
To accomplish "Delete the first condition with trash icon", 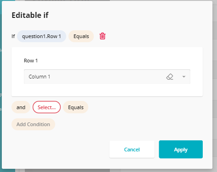I will 103,36.
